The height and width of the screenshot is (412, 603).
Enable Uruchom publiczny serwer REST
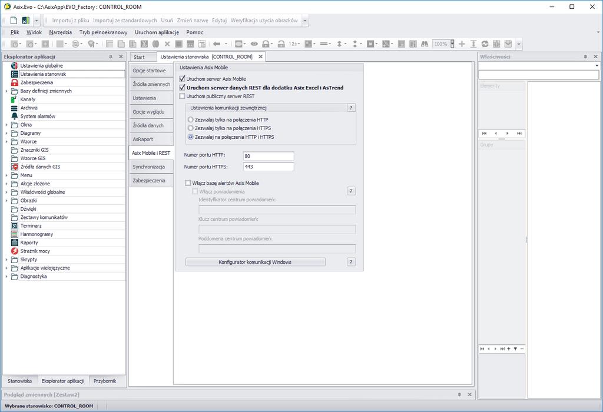tap(183, 96)
